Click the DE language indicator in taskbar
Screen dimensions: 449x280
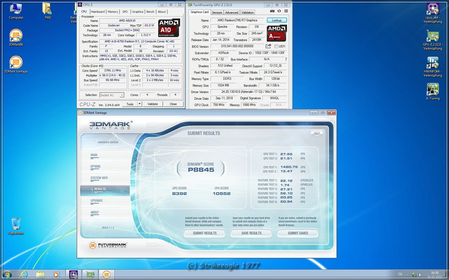400,274
